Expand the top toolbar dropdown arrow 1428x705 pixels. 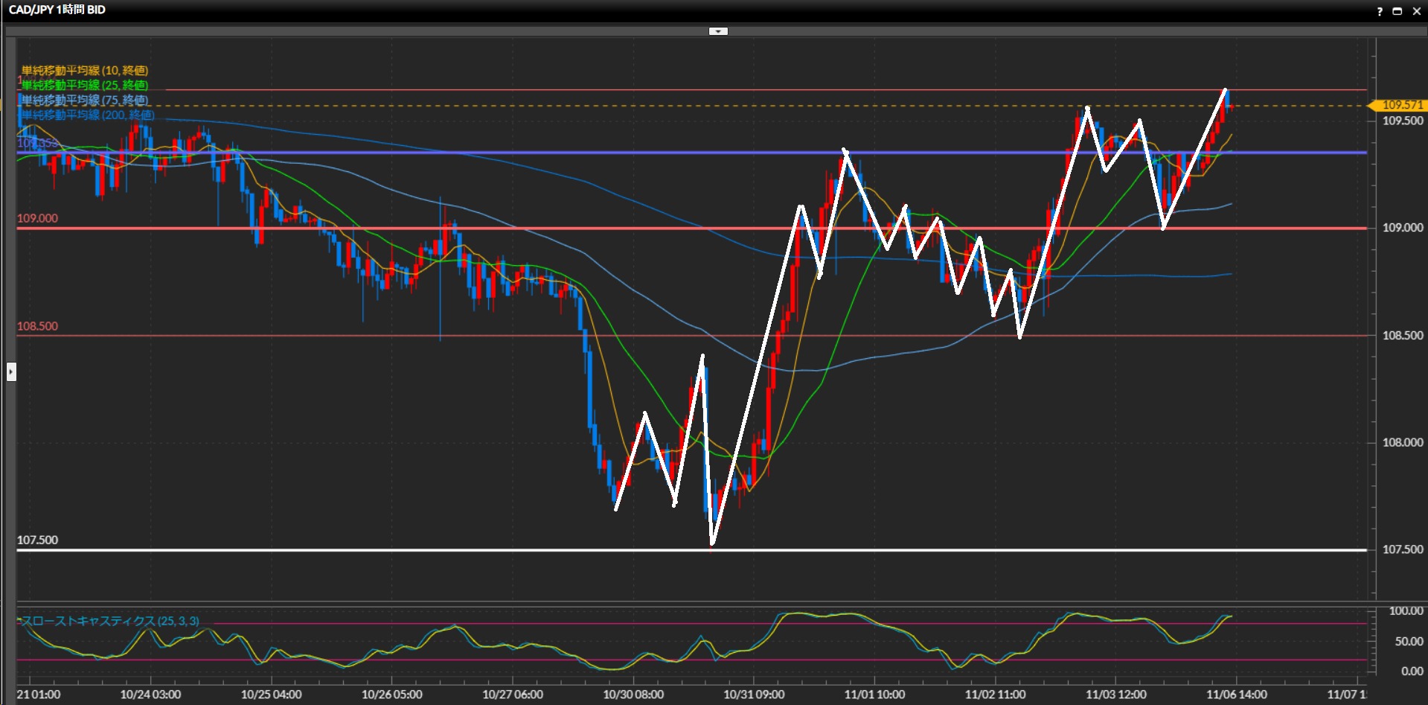[x=718, y=31]
